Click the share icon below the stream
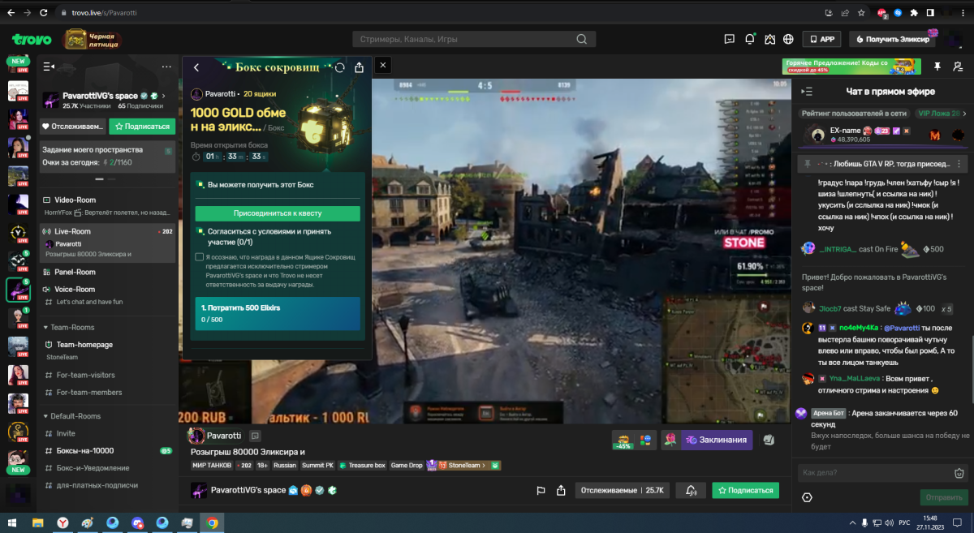 [x=561, y=490]
